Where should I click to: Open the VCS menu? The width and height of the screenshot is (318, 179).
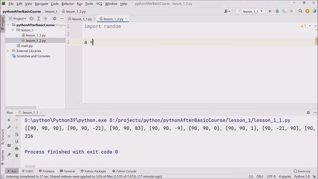tap(99, 3)
